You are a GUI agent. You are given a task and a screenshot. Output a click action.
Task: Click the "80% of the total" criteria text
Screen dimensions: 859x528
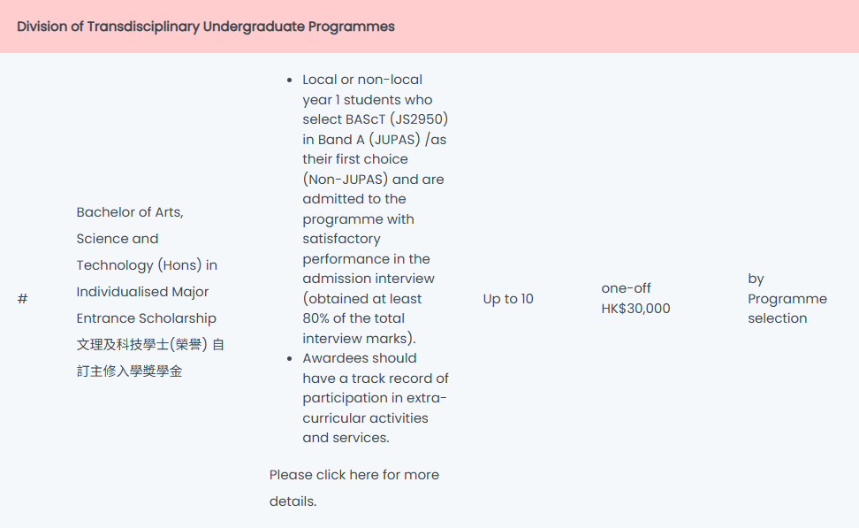click(353, 318)
